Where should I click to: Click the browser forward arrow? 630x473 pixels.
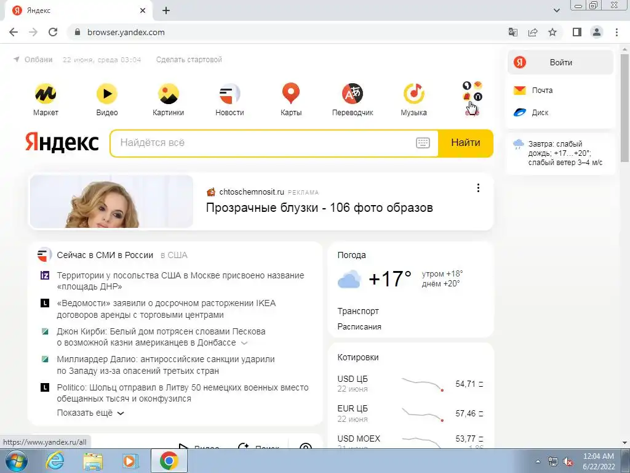coord(33,32)
